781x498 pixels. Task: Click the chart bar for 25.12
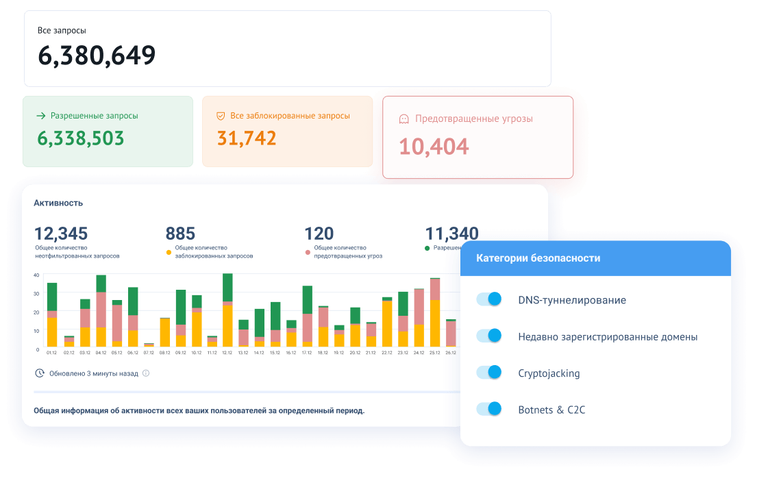[434, 313]
